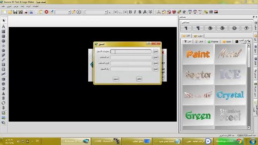
Task: Select the arrow pointer tool
Action: coord(4,21)
